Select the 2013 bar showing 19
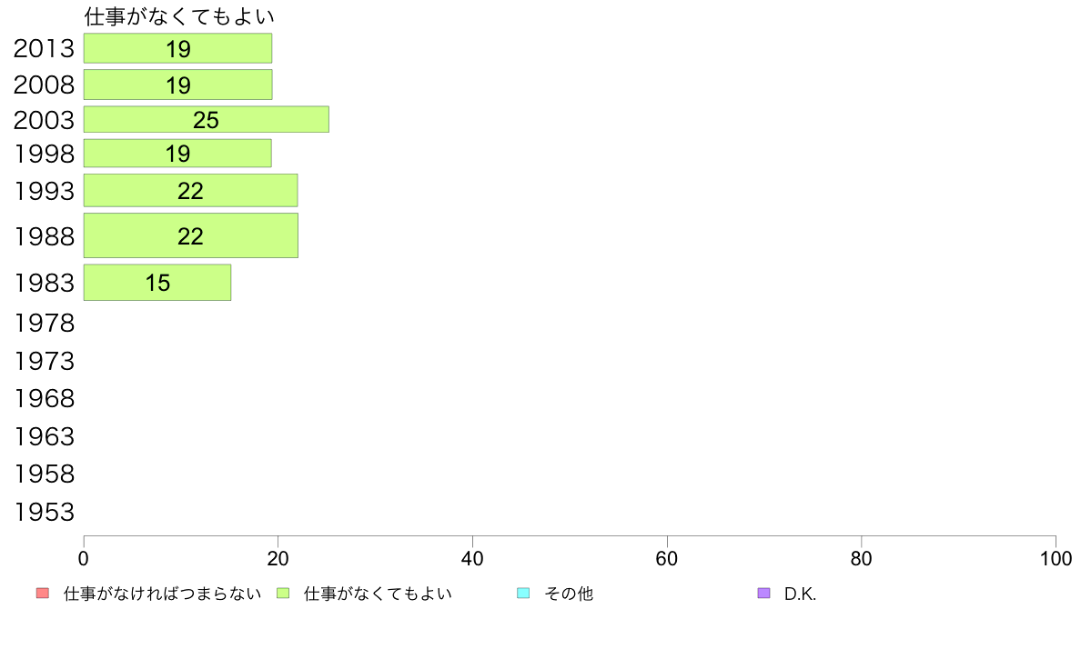 (177, 48)
